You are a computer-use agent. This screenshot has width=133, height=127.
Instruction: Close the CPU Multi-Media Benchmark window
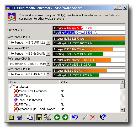(x=125, y=8)
